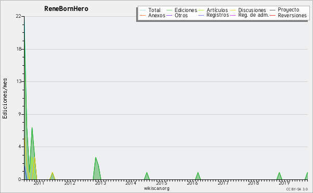The image size is (313, 193).
Task: Click the green Ediciones legend line
Action: pos(169,10)
